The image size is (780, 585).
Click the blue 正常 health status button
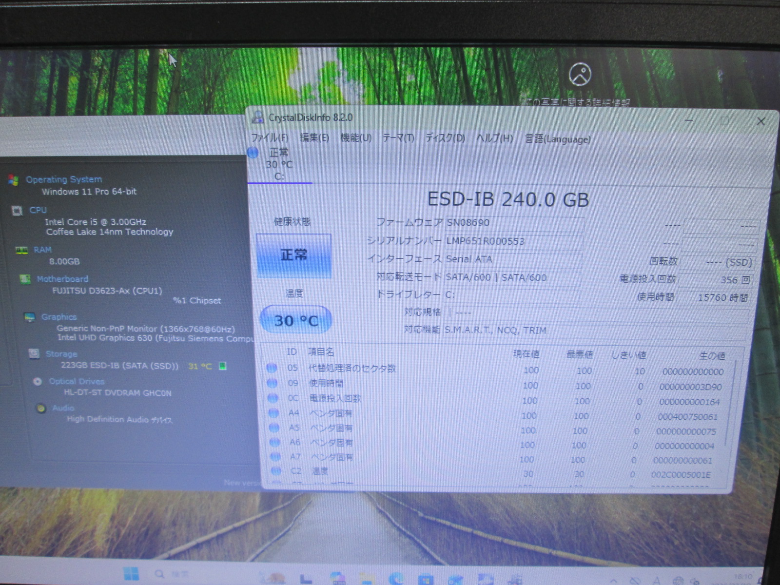pyautogui.click(x=294, y=255)
